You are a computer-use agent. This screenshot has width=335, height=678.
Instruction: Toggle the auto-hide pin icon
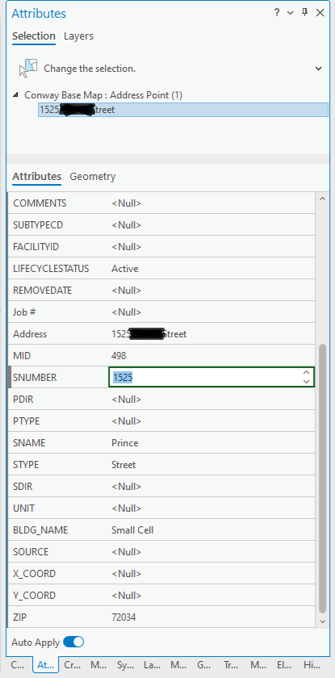[x=305, y=13]
